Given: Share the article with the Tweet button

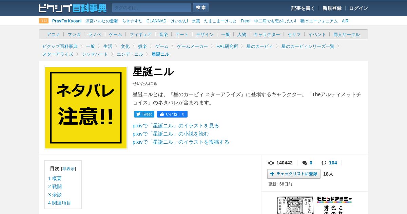Looking at the screenshot, I should coord(144,114).
